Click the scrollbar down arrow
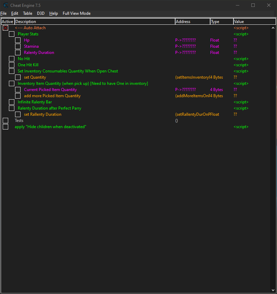 pos(273,290)
